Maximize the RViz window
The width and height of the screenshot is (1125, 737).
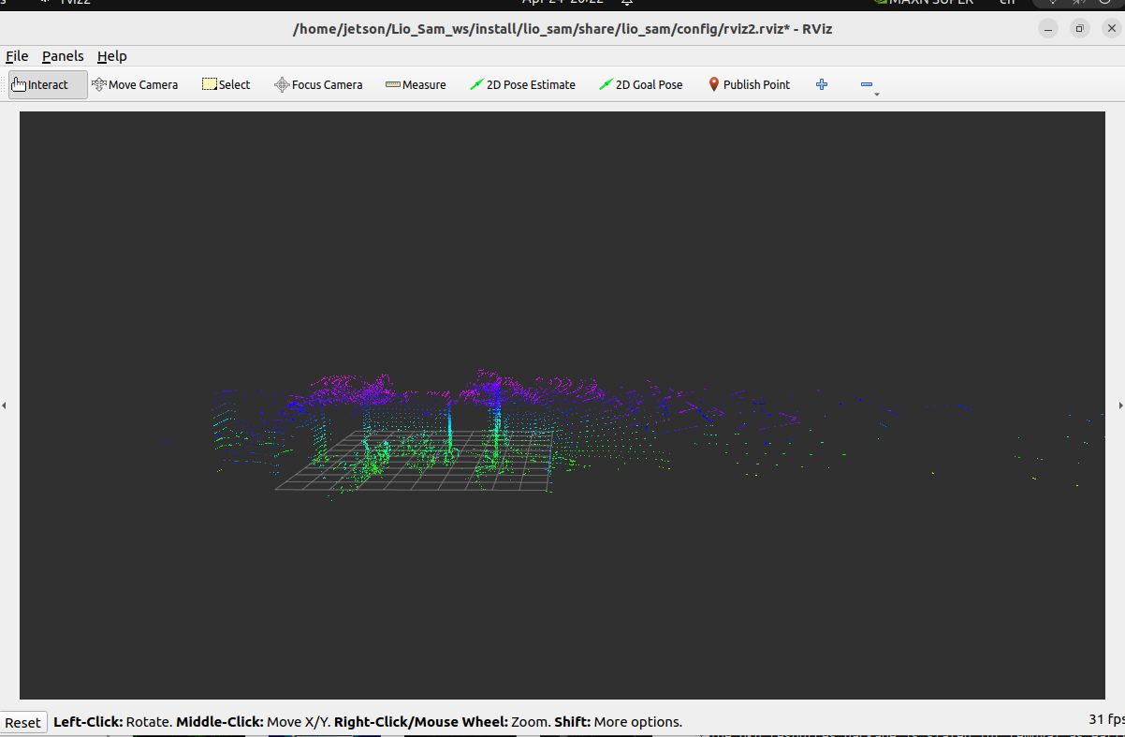click(1079, 29)
